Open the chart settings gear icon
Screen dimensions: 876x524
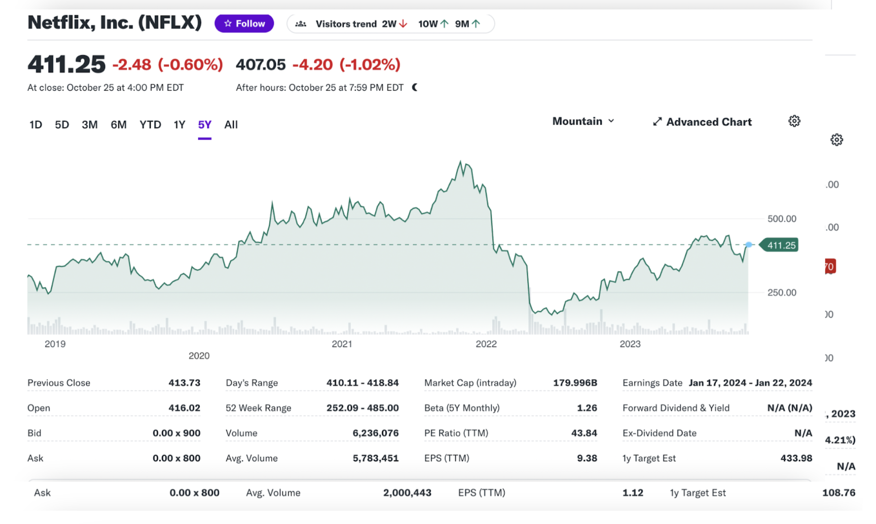[794, 121]
